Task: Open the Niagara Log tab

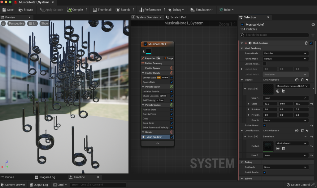Action: point(47,177)
